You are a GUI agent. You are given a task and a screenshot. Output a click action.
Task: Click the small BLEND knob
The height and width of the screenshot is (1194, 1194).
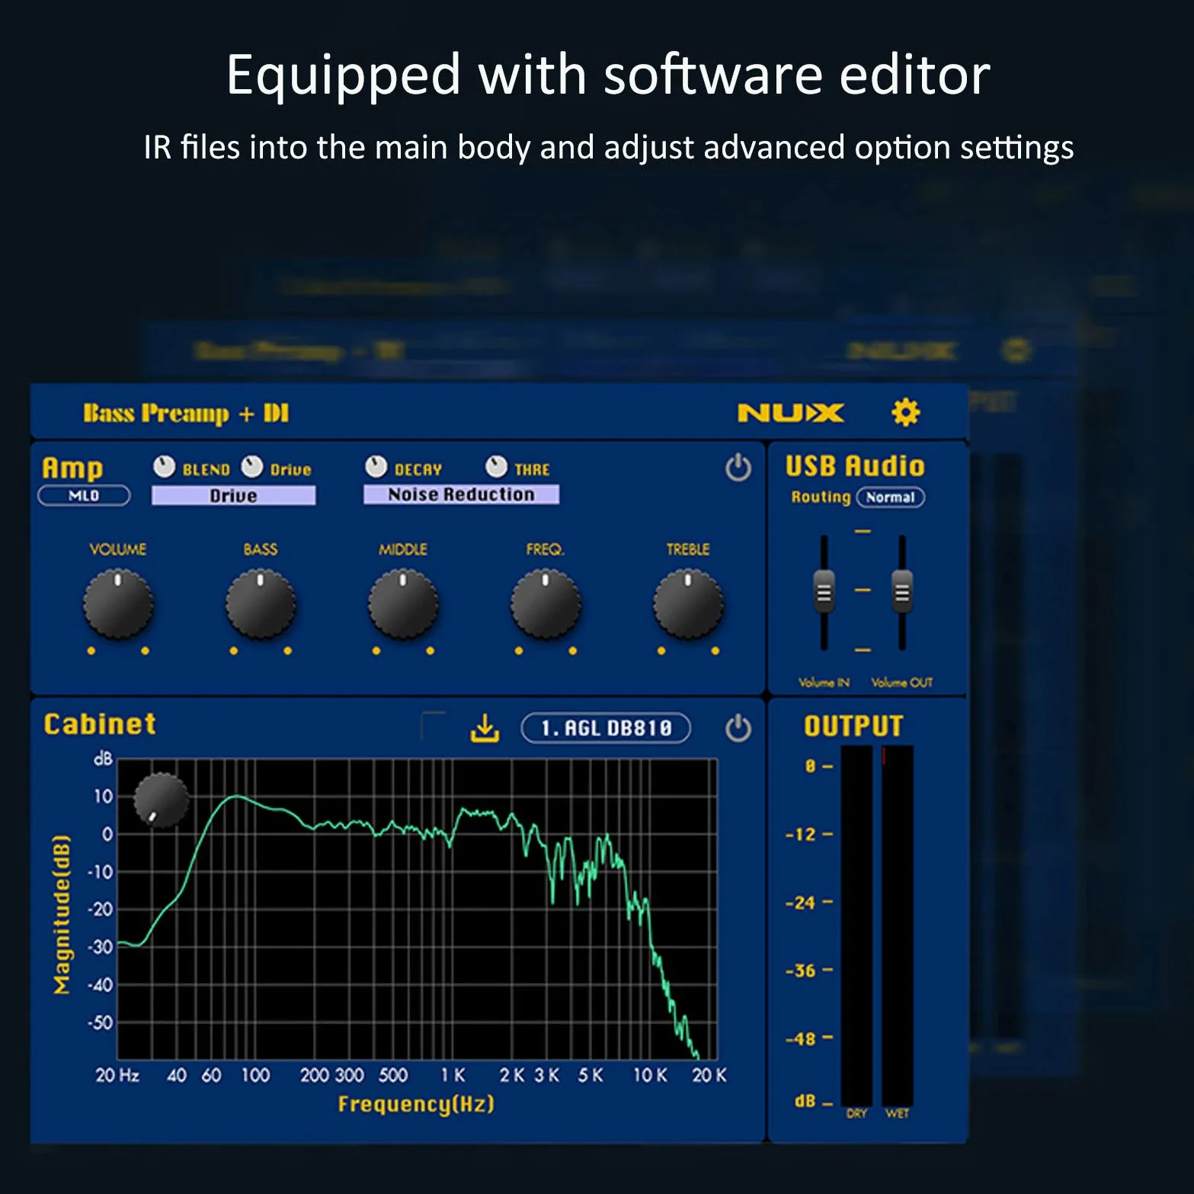point(164,466)
